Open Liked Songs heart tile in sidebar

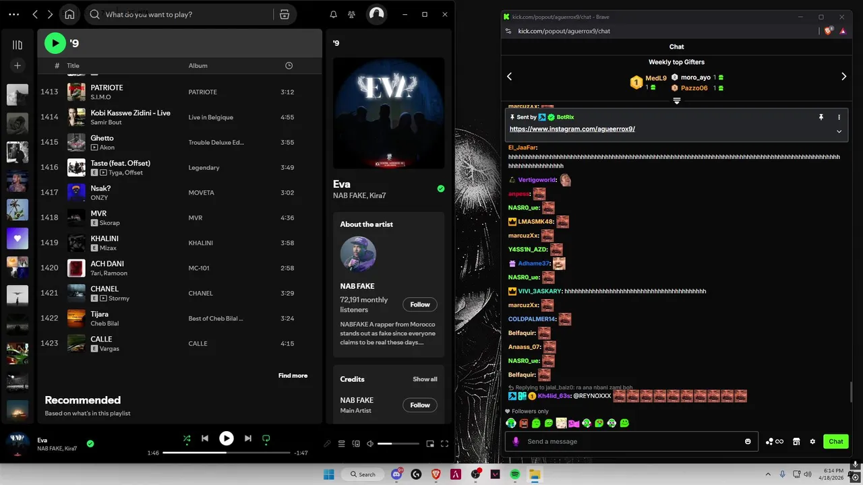point(18,238)
